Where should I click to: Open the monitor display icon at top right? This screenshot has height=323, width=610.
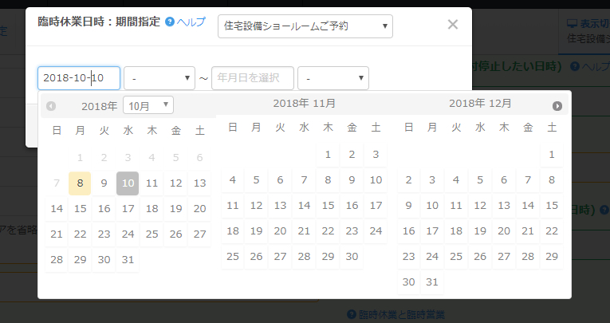click(x=572, y=24)
